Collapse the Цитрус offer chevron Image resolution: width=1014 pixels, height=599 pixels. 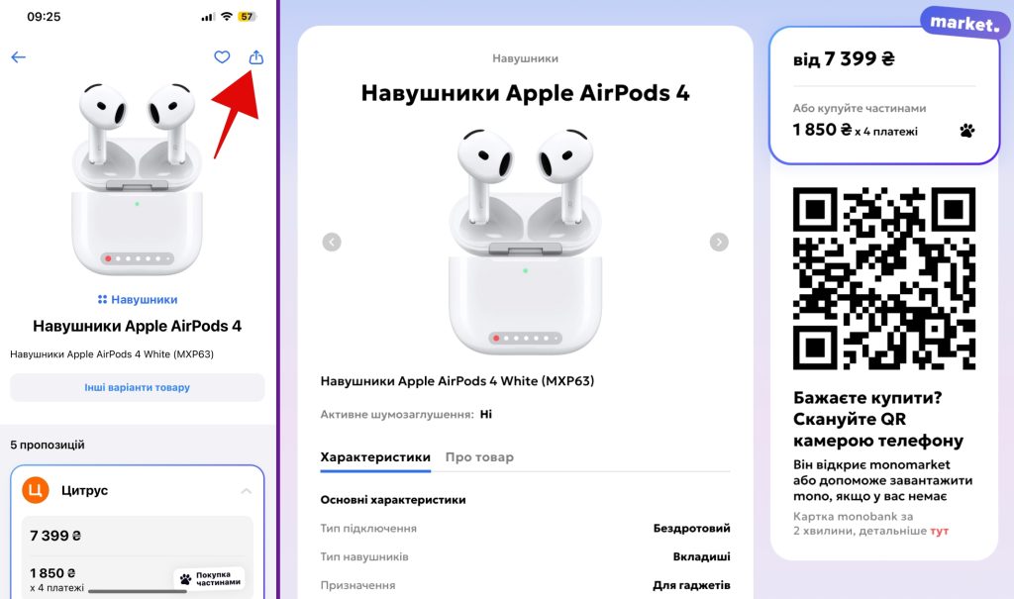pos(247,491)
